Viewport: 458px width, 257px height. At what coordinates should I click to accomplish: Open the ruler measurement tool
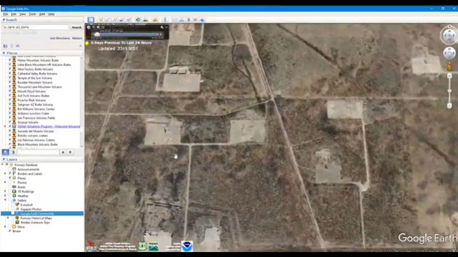[x=165, y=20]
